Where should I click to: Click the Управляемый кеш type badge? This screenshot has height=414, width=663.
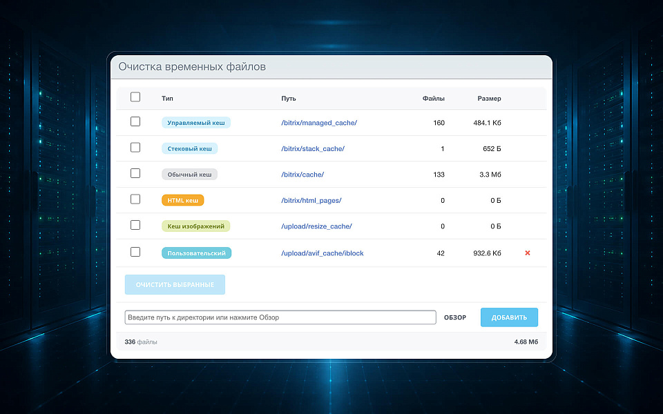[196, 123]
